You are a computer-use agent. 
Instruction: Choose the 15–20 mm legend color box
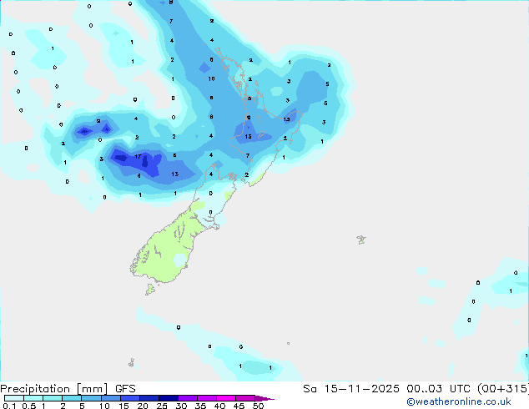click(129, 398)
